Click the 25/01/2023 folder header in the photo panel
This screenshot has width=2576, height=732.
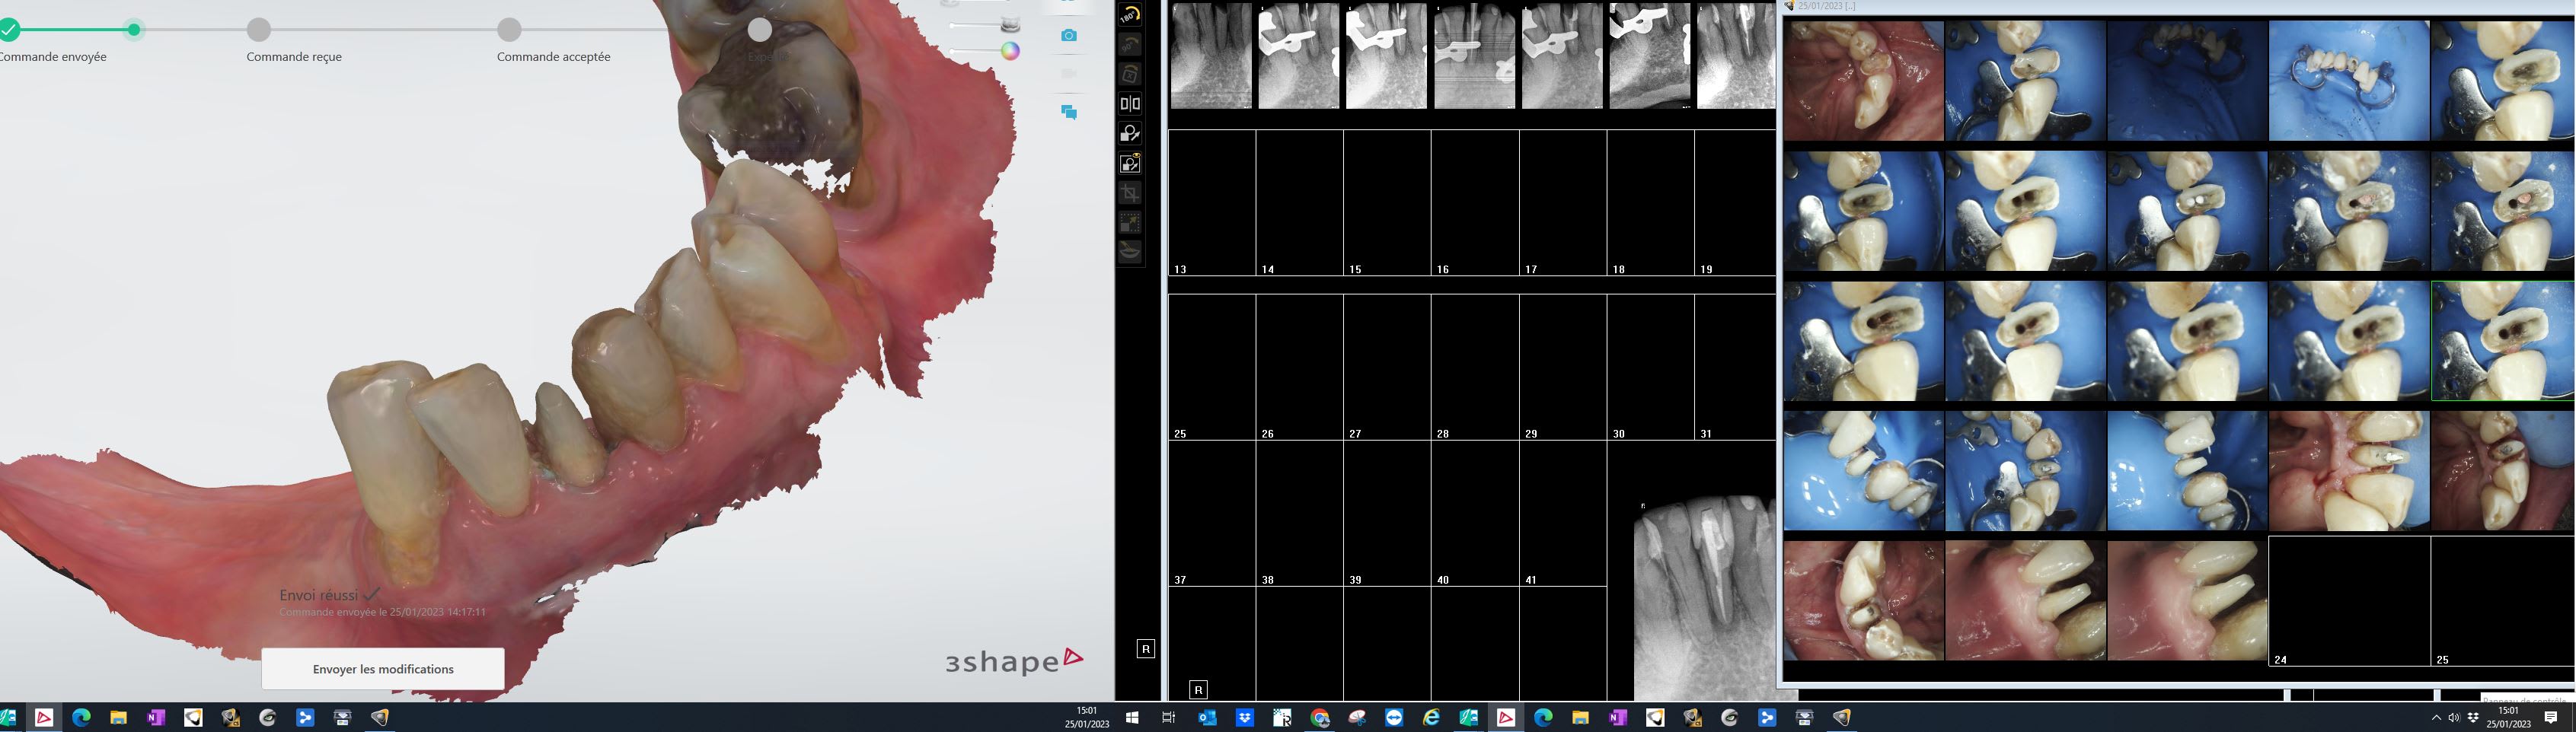tap(1826, 6)
